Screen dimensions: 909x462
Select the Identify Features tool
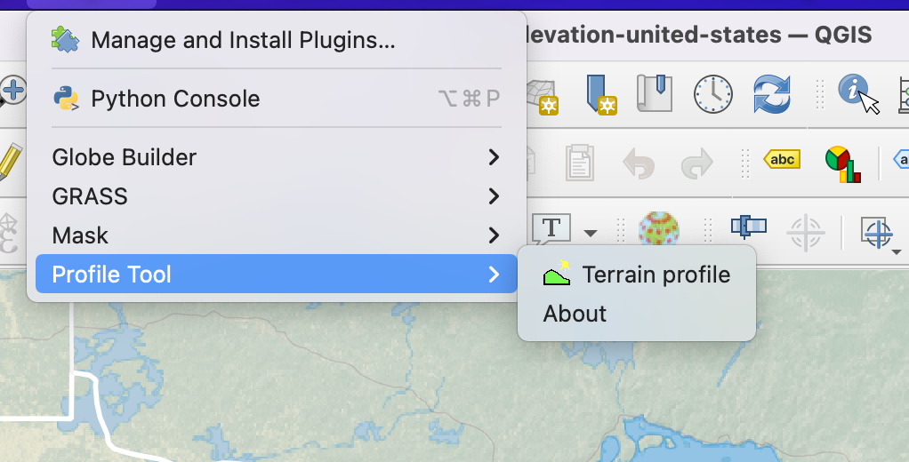pyautogui.click(x=858, y=94)
